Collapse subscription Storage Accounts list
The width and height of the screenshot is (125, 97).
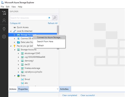[x=15, y=50]
